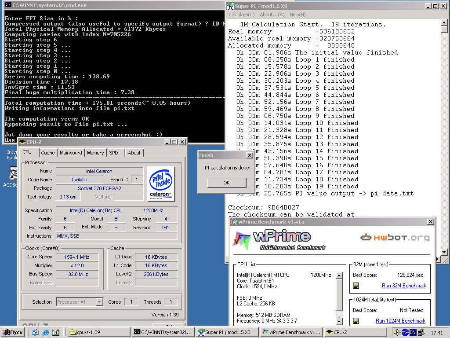Click the Threads value field
Screen dimensions: 450x338
tap(171, 302)
